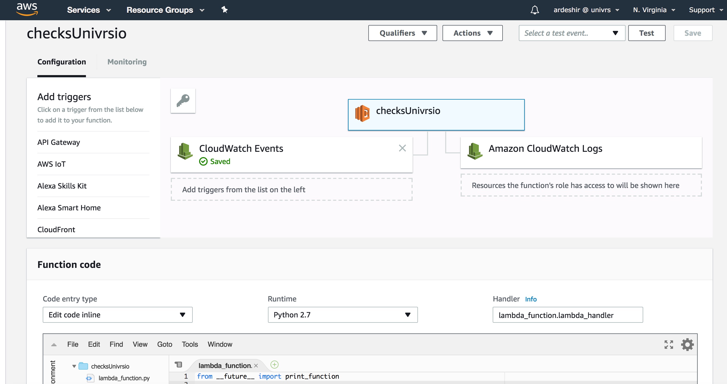The height and width of the screenshot is (384, 727).
Task: Click the Handler Info link
Action: pos(531,299)
